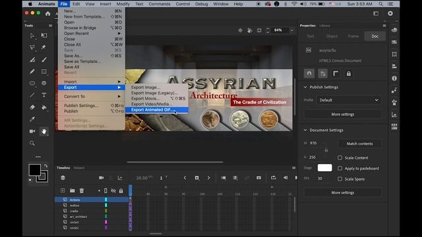Open the Profile Default dropdown
Image resolution: width=422 pixels, height=237 pixels.
pyautogui.click(x=349, y=100)
